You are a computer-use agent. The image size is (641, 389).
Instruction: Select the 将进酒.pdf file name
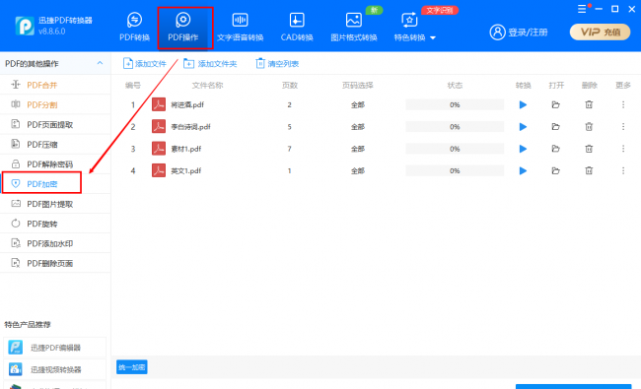point(187,105)
